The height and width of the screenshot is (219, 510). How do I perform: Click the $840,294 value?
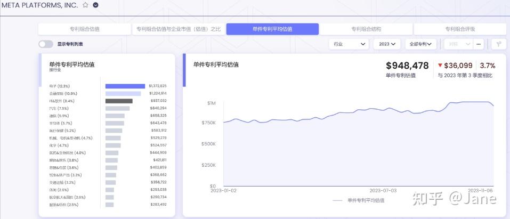point(158,108)
